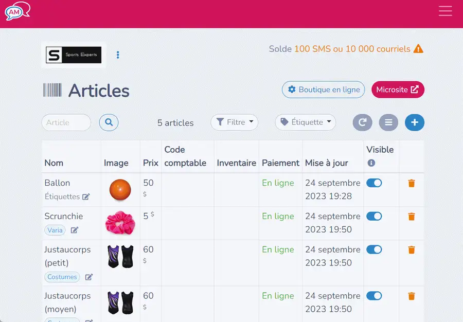Click the magnifier search button

pyautogui.click(x=109, y=122)
